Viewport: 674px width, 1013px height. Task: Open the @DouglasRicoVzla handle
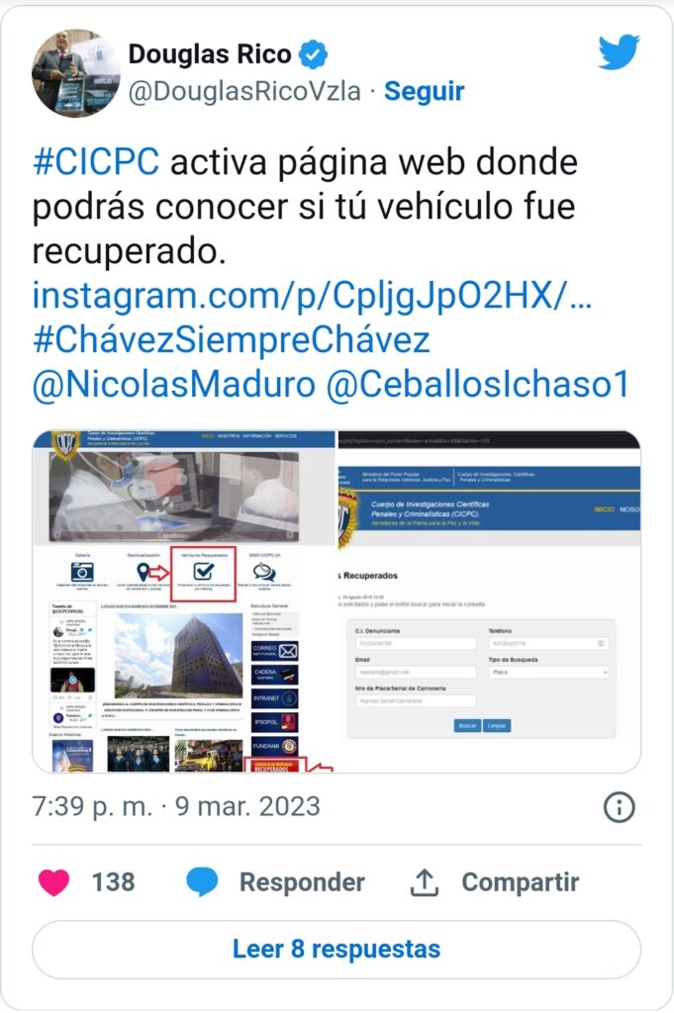[244, 91]
